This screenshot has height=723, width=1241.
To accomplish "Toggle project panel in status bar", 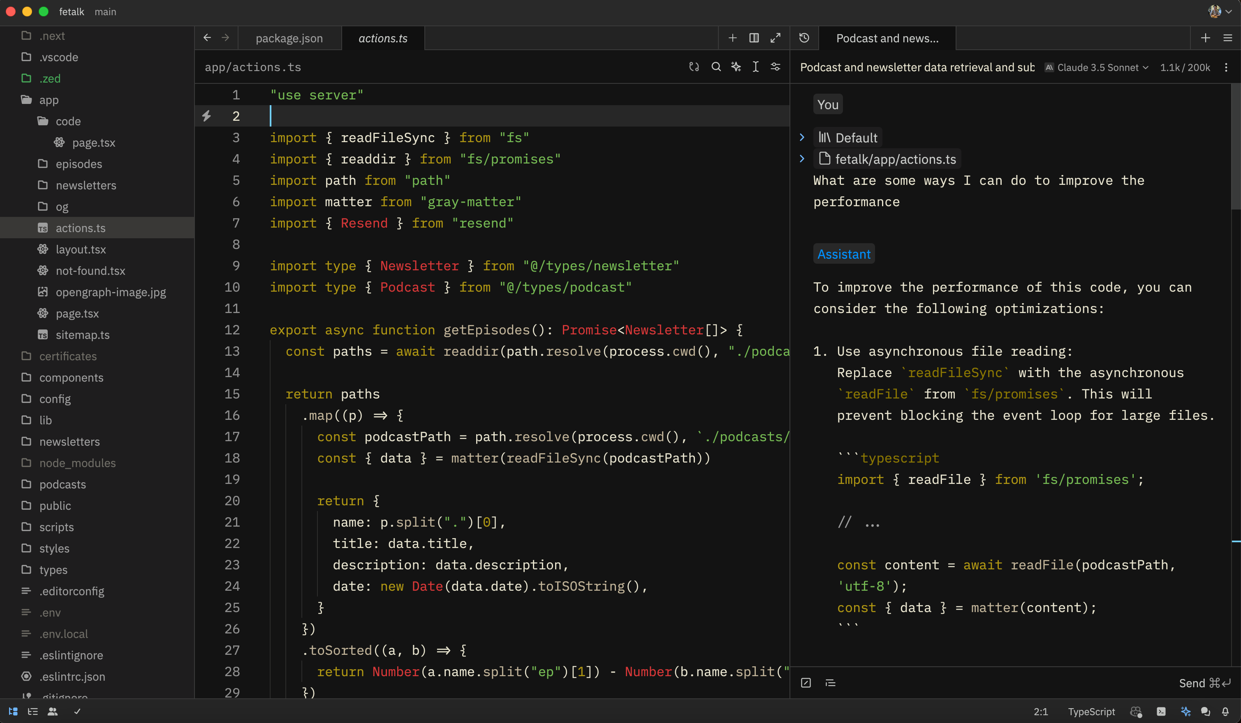I will (x=13, y=711).
